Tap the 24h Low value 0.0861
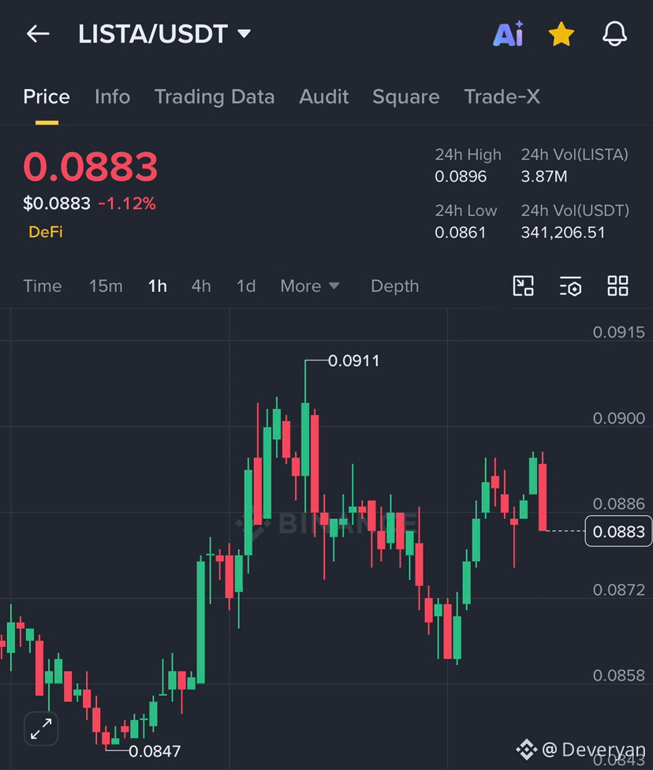 tap(460, 232)
